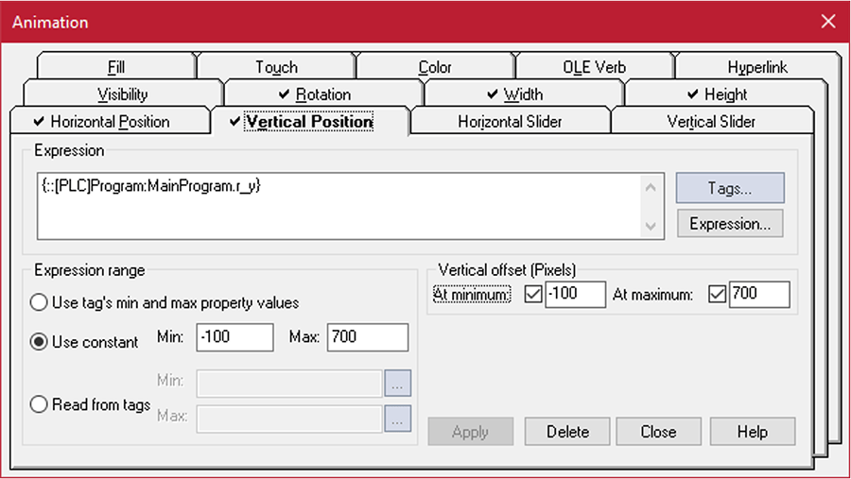This screenshot has height=479, width=851.
Task: Click the Read from tags Max field
Action: (289, 419)
